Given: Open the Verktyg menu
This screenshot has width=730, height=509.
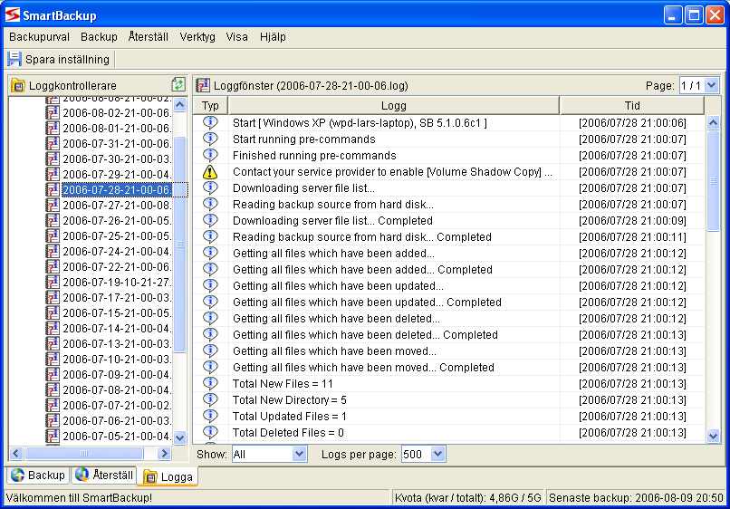Looking at the screenshot, I should 197,37.
